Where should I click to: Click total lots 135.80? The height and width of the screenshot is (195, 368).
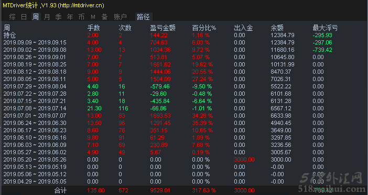coord(96,190)
